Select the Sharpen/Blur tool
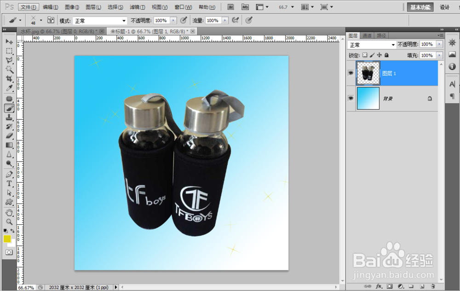Screen dimensions: 460x291 (9, 154)
